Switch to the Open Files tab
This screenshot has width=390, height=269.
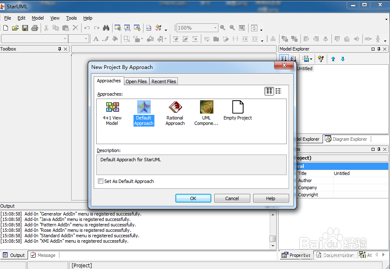tap(136, 81)
